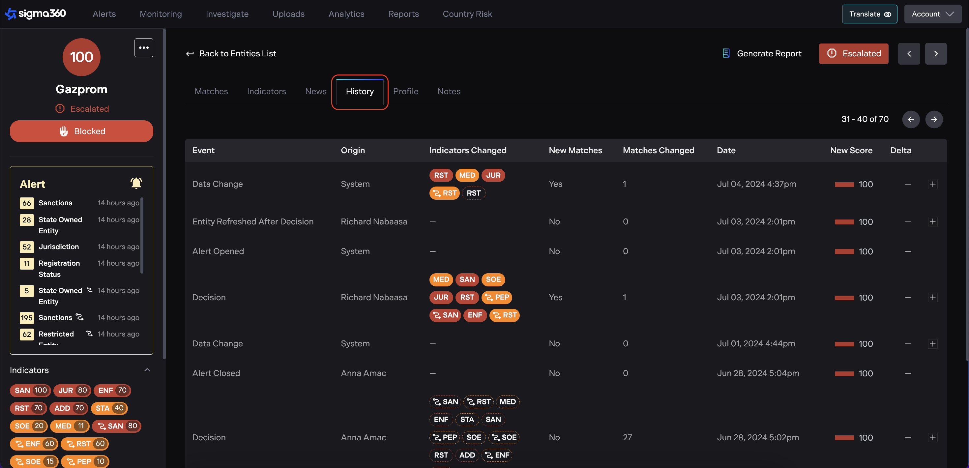The image size is (969, 468).
Task: Collapse the Indicators section
Action: 147,370
